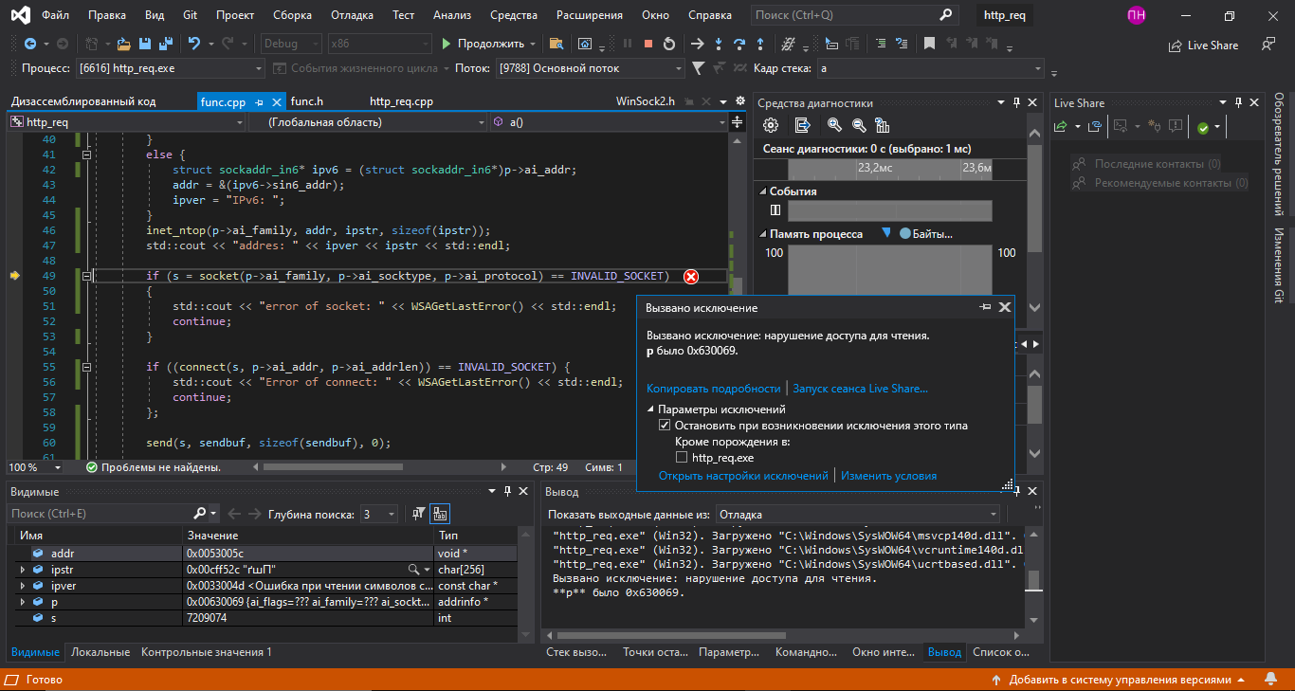Viewport: 1295px width, 691px height.
Task: Click the Undo arrow icon in toolbar
Action: click(194, 44)
